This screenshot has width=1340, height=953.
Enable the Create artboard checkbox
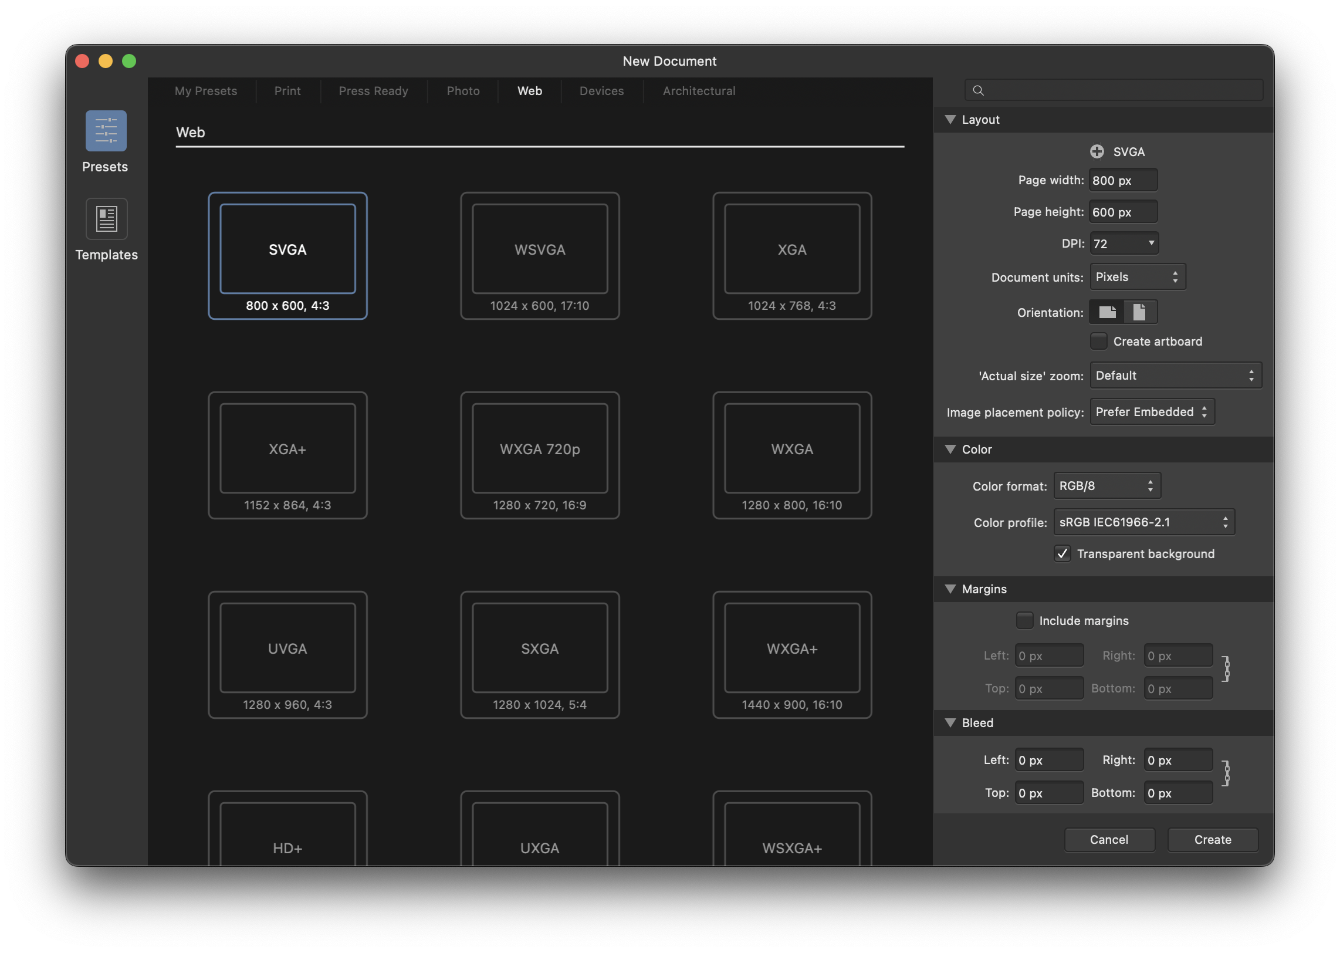(1098, 341)
